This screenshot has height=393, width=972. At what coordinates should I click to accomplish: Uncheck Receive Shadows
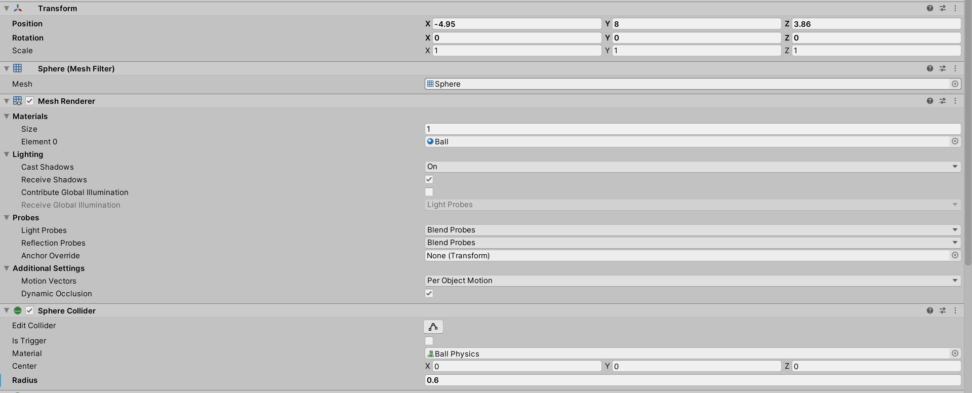(x=429, y=179)
